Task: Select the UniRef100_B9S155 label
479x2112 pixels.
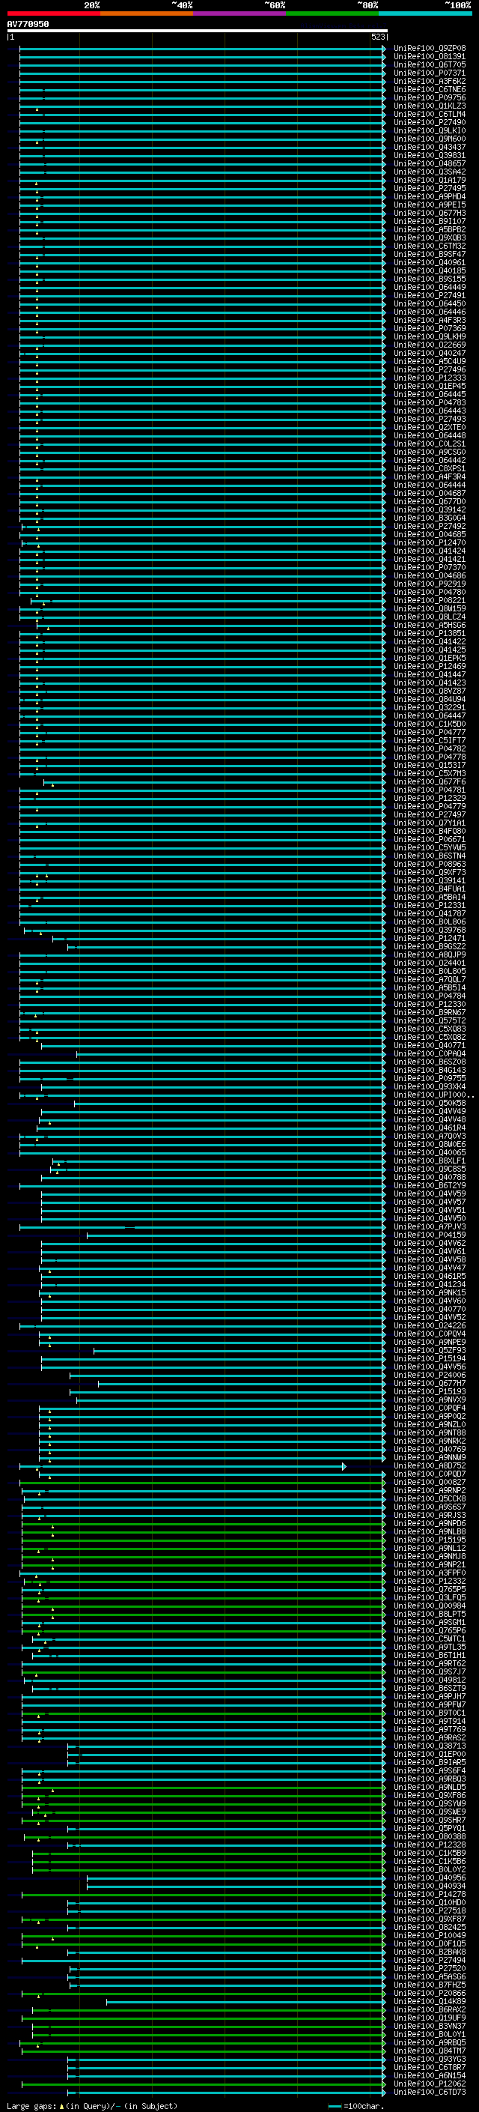Action: (430, 279)
